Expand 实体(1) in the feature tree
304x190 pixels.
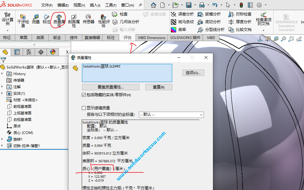(x=2, y=93)
